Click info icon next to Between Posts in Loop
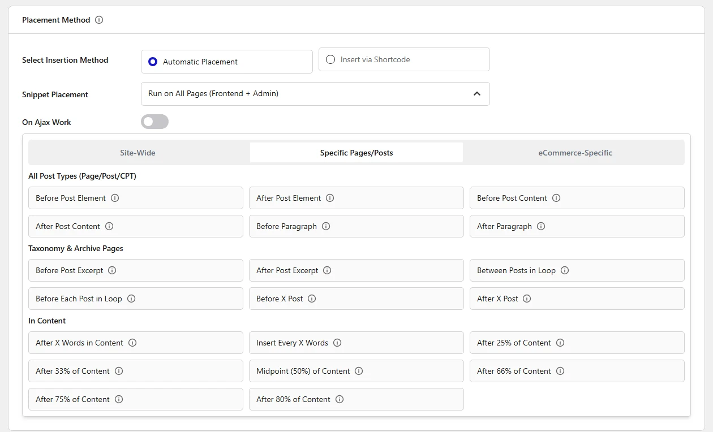This screenshot has height=432, width=713. 565,270
